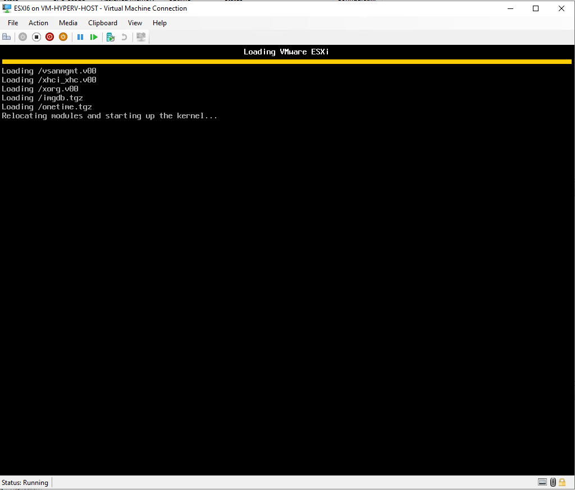Screen dimensions: 575x490
Task: Open the Help menu
Action: click(x=159, y=22)
